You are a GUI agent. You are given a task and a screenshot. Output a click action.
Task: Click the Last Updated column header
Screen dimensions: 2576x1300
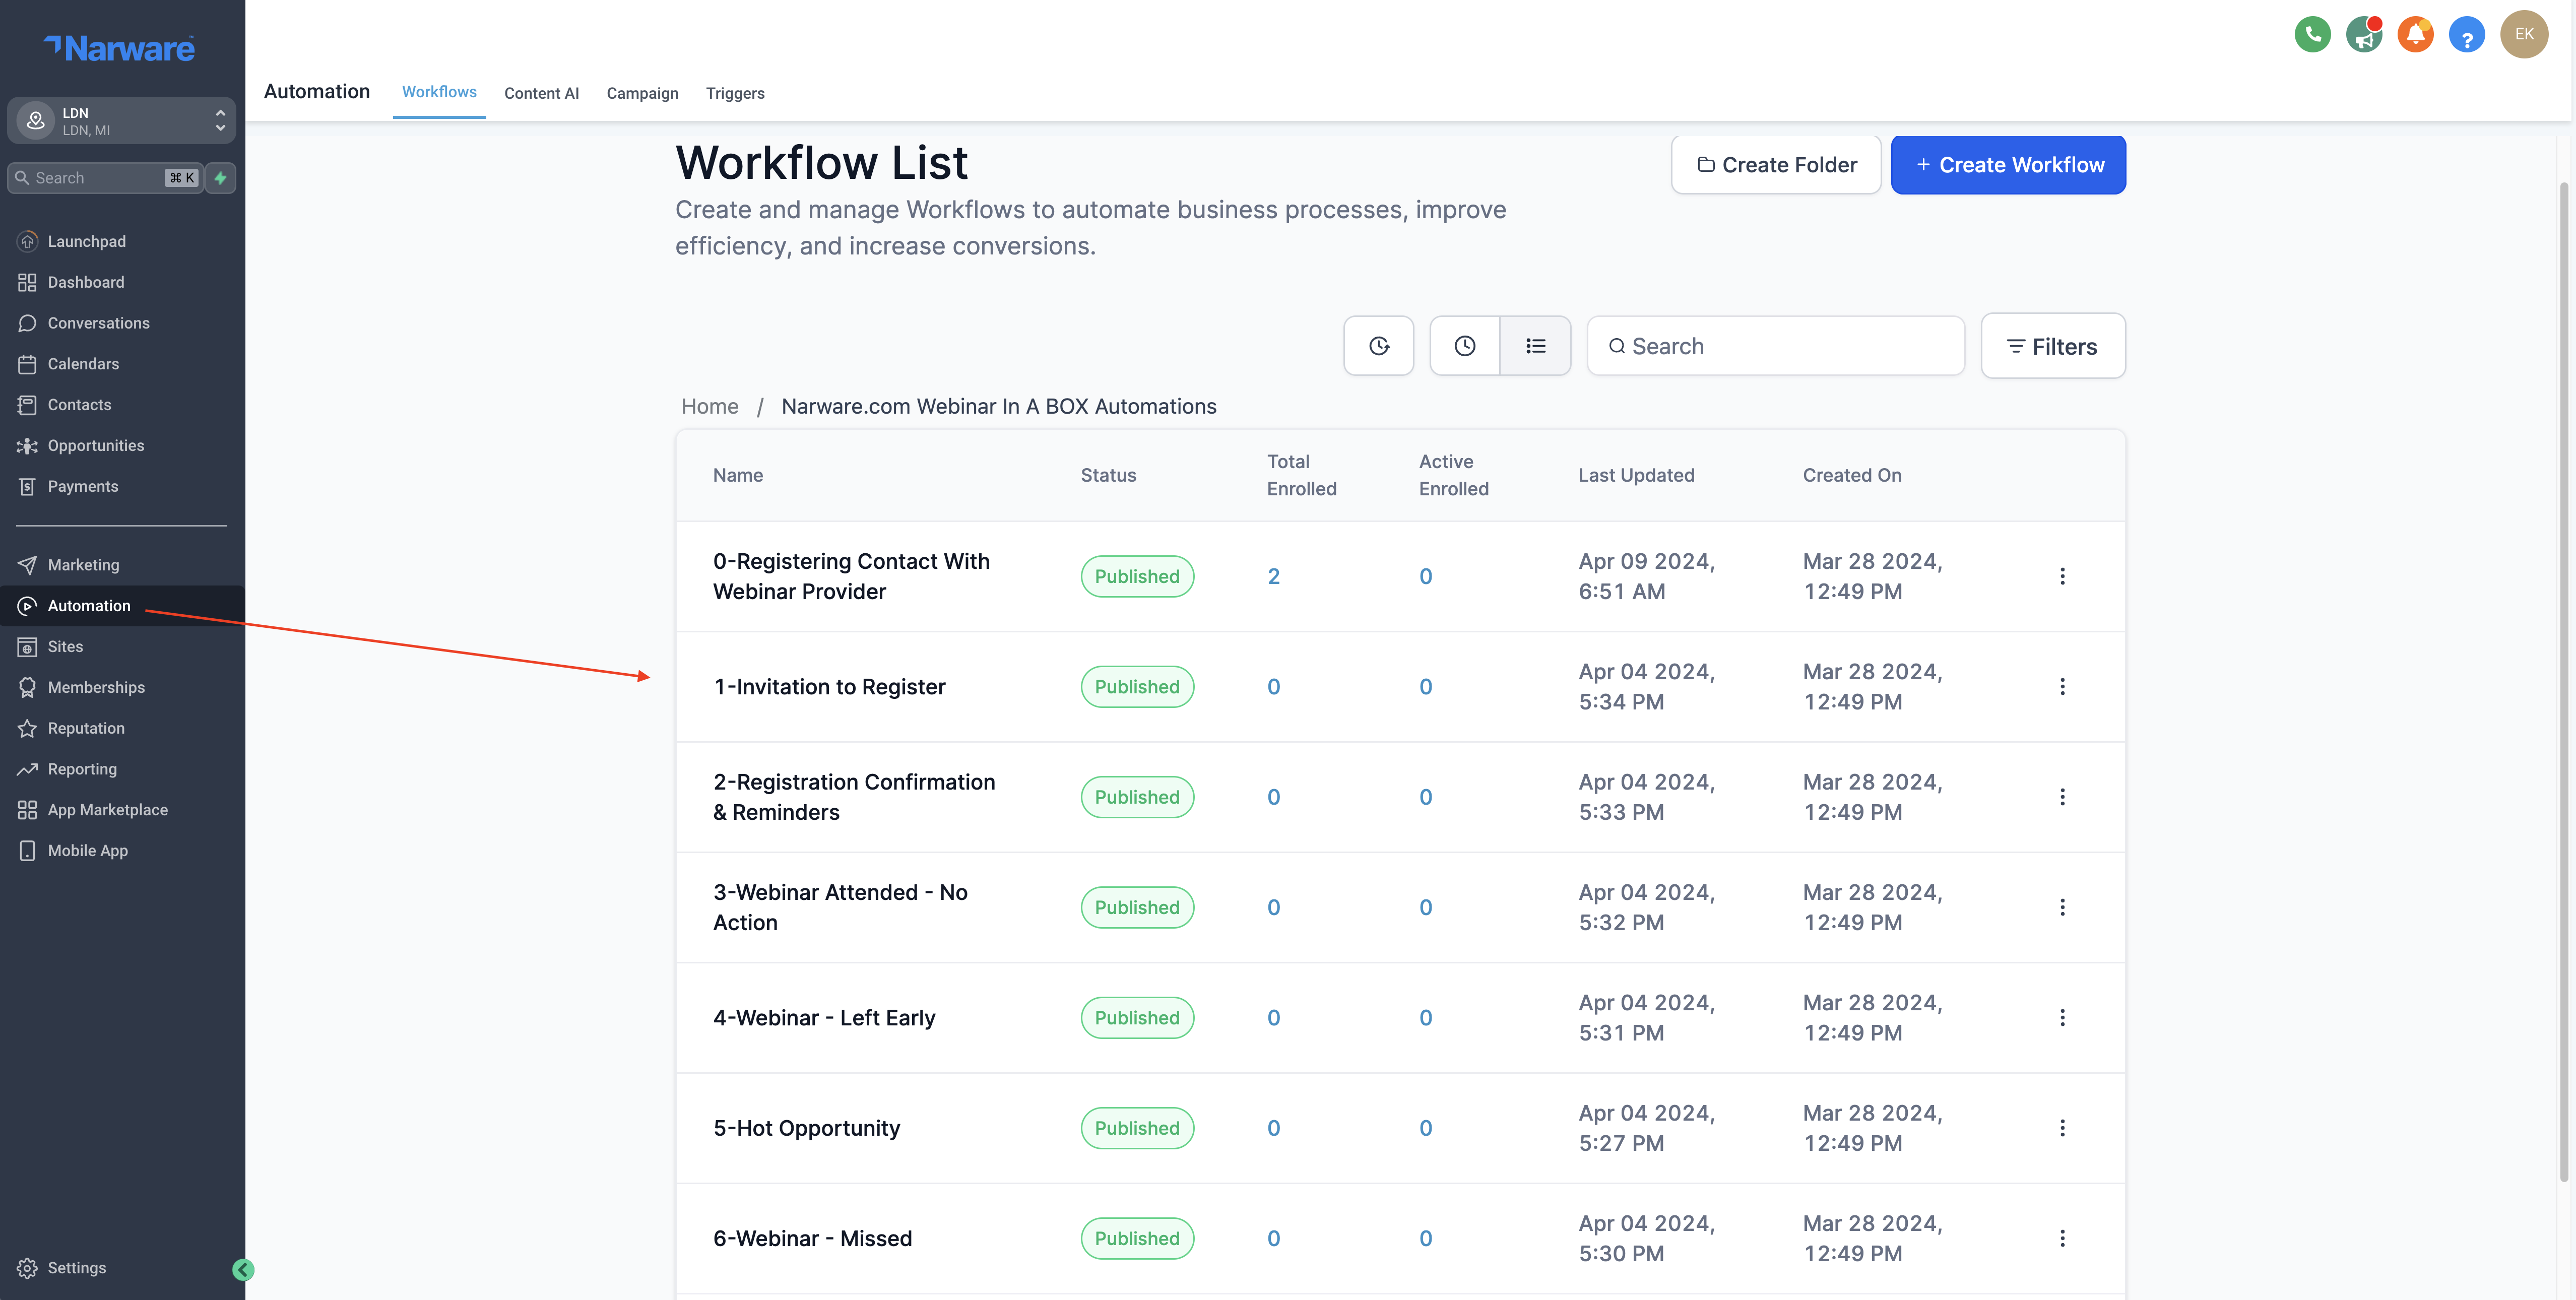[x=1636, y=475]
